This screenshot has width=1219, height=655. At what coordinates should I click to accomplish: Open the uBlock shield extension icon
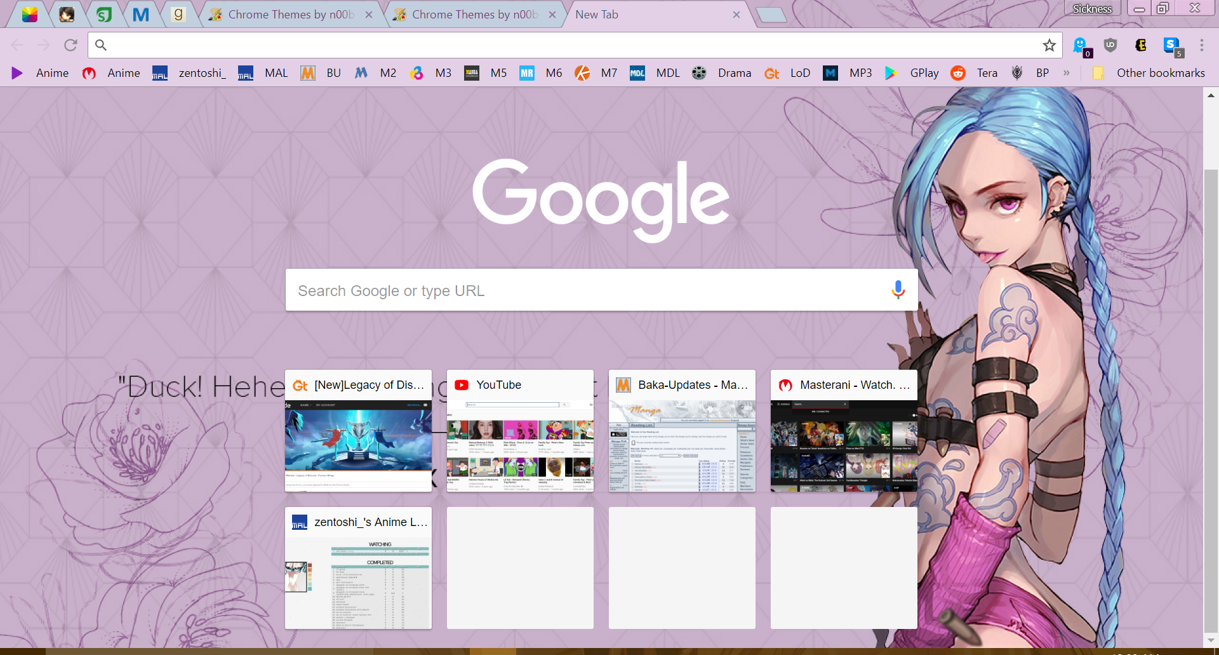pyautogui.click(x=1110, y=45)
